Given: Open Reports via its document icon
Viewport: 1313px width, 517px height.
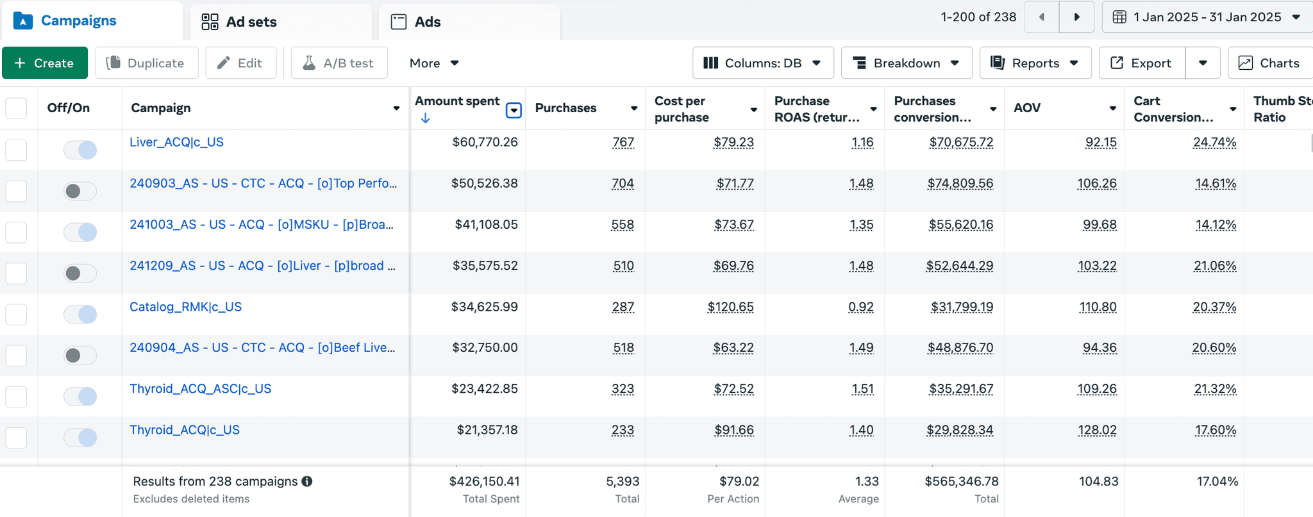Looking at the screenshot, I should tap(998, 63).
